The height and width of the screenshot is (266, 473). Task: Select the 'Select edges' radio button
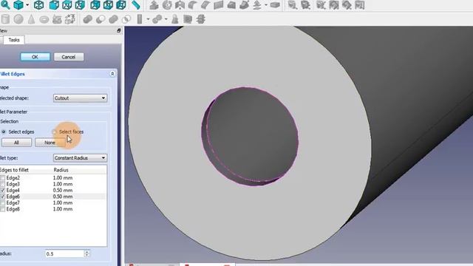[x=4, y=132]
